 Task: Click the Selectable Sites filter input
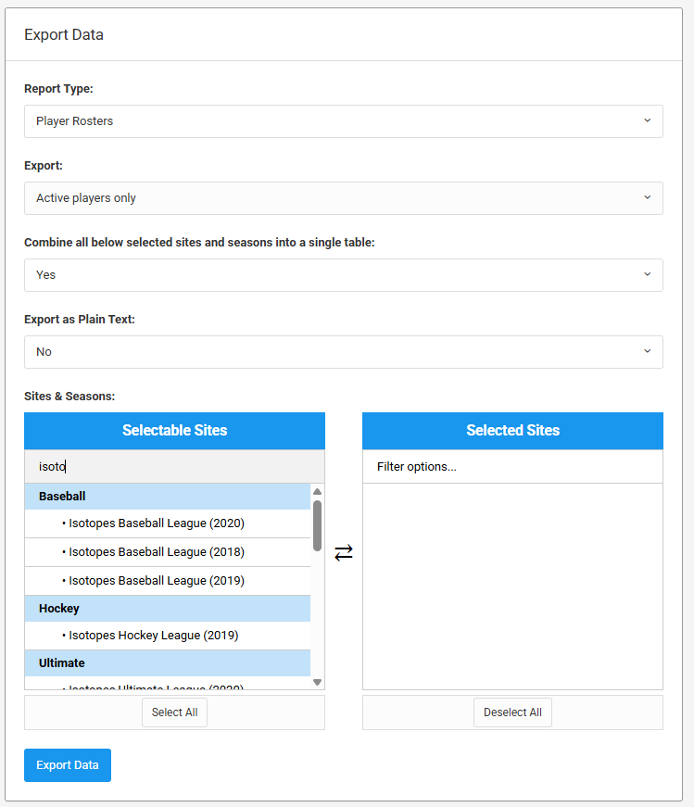coord(174,467)
